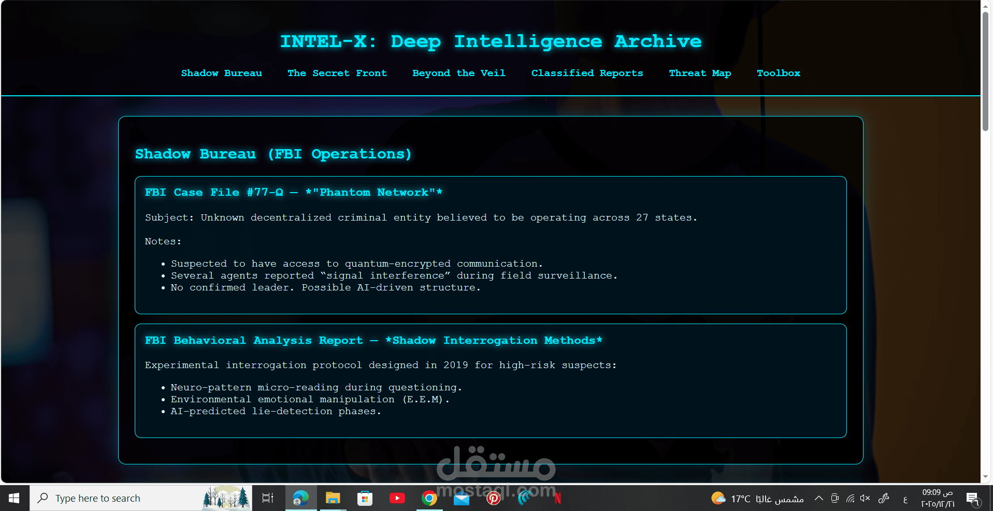This screenshot has width=993, height=511.
Task: Select FBI Case File #77-Ω Phantom Network heading
Action: click(x=294, y=192)
